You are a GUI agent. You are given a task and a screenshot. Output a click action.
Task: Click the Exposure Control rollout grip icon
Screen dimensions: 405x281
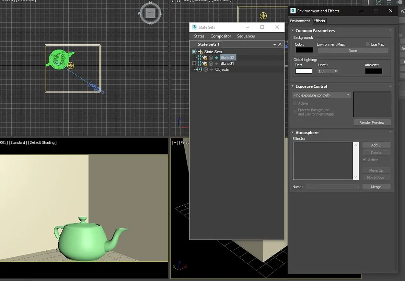(390, 86)
